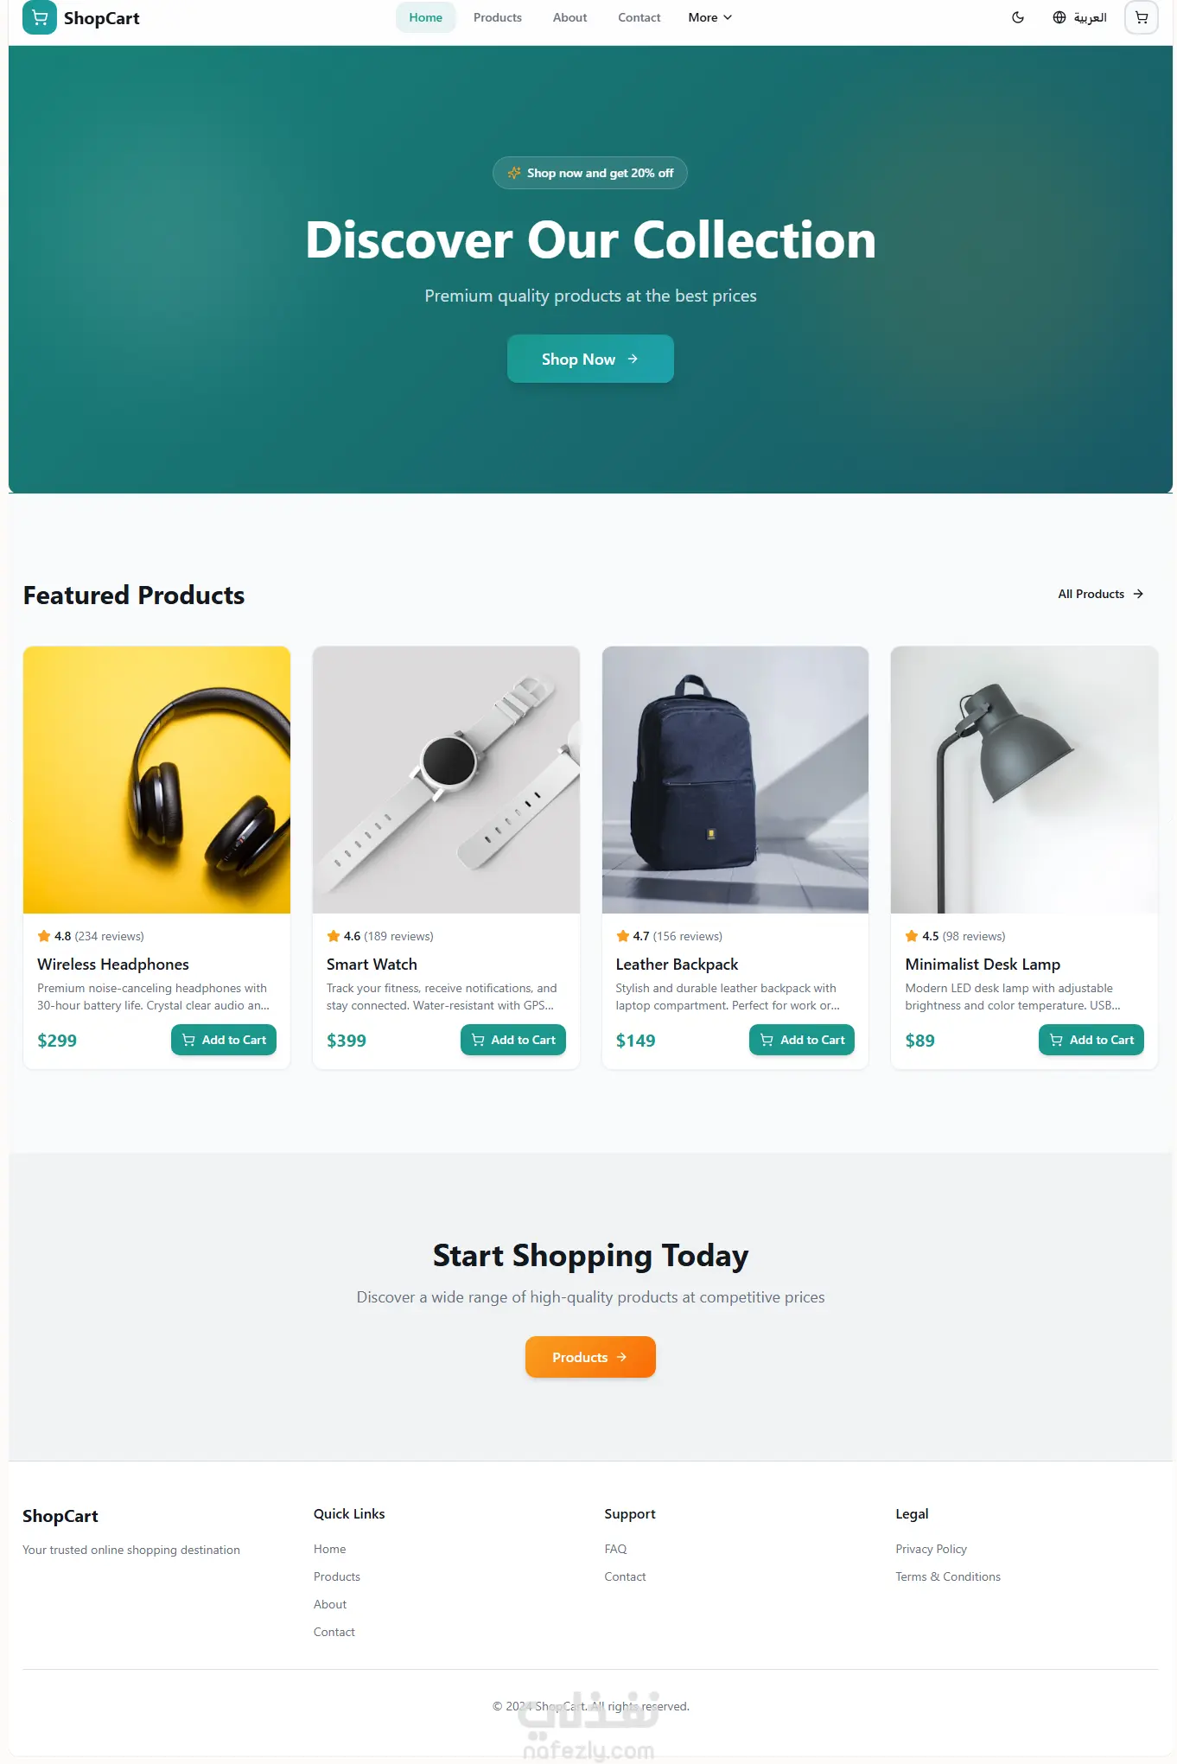Open the Products nav tab
The width and height of the screenshot is (1177, 1764).
pyautogui.click(x=497, y=17)
